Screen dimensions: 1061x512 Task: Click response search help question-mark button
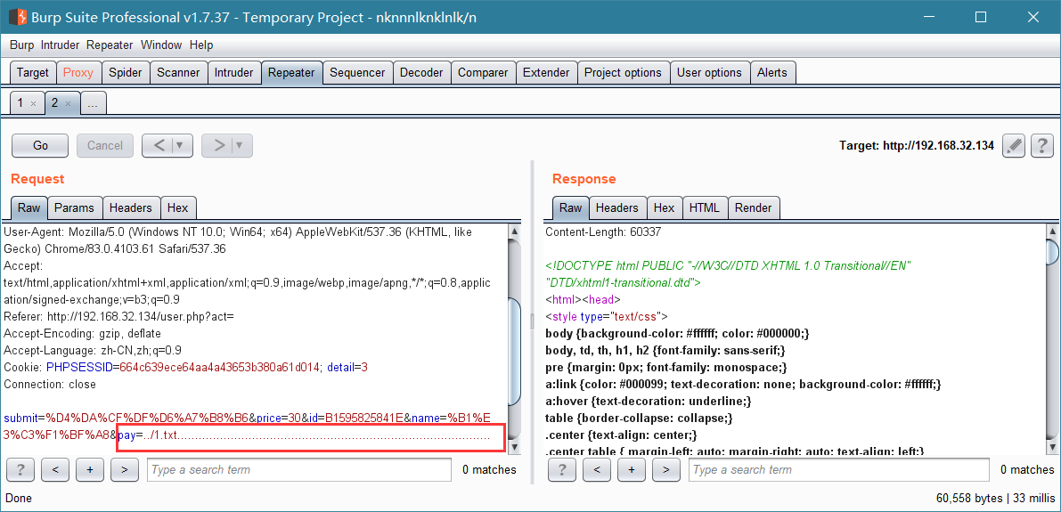pos(562,468)
